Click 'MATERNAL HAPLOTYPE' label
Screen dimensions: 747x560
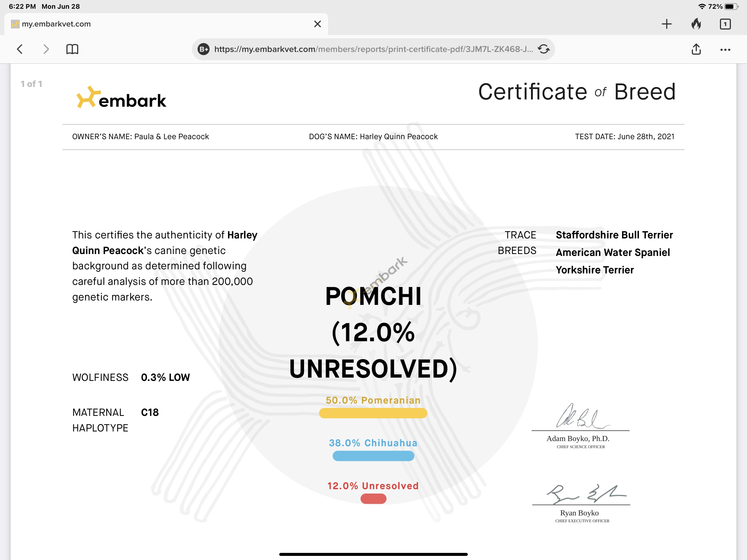click(x=100, y=420)
